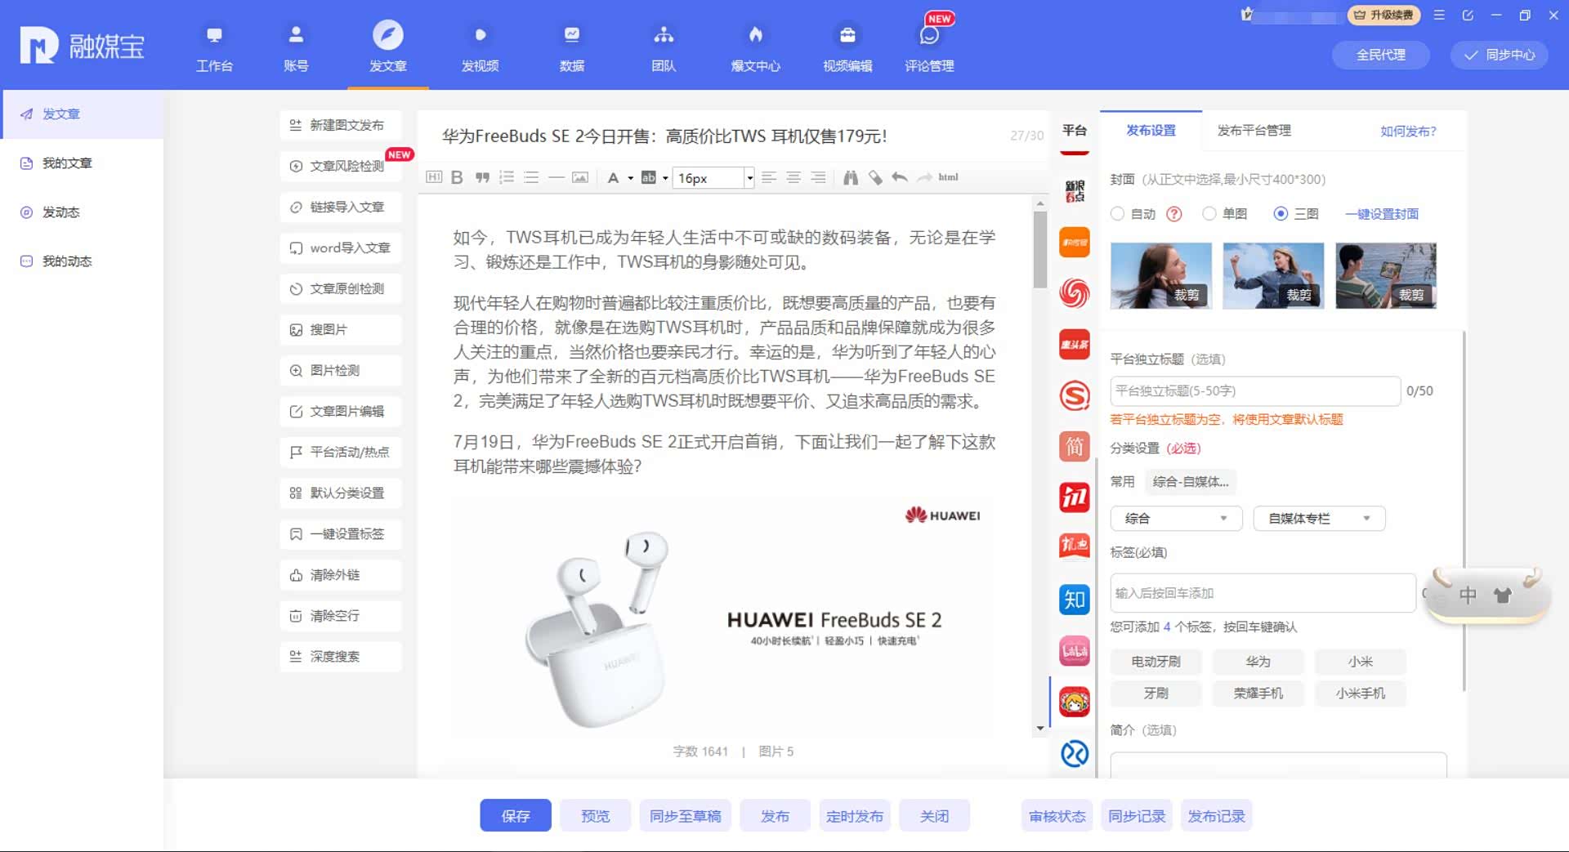
Task: Open the 爆文中心 flame icon
Action: 755,47
